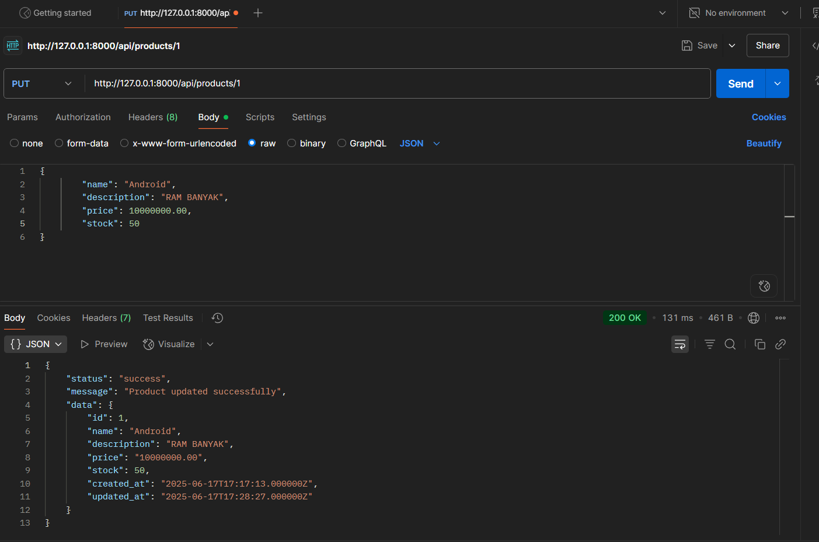Image resolution: width=819 pixels, height=542 pixels.
Task: Switch to the Headers (8) request tab
Action: [x=152, y=117]
